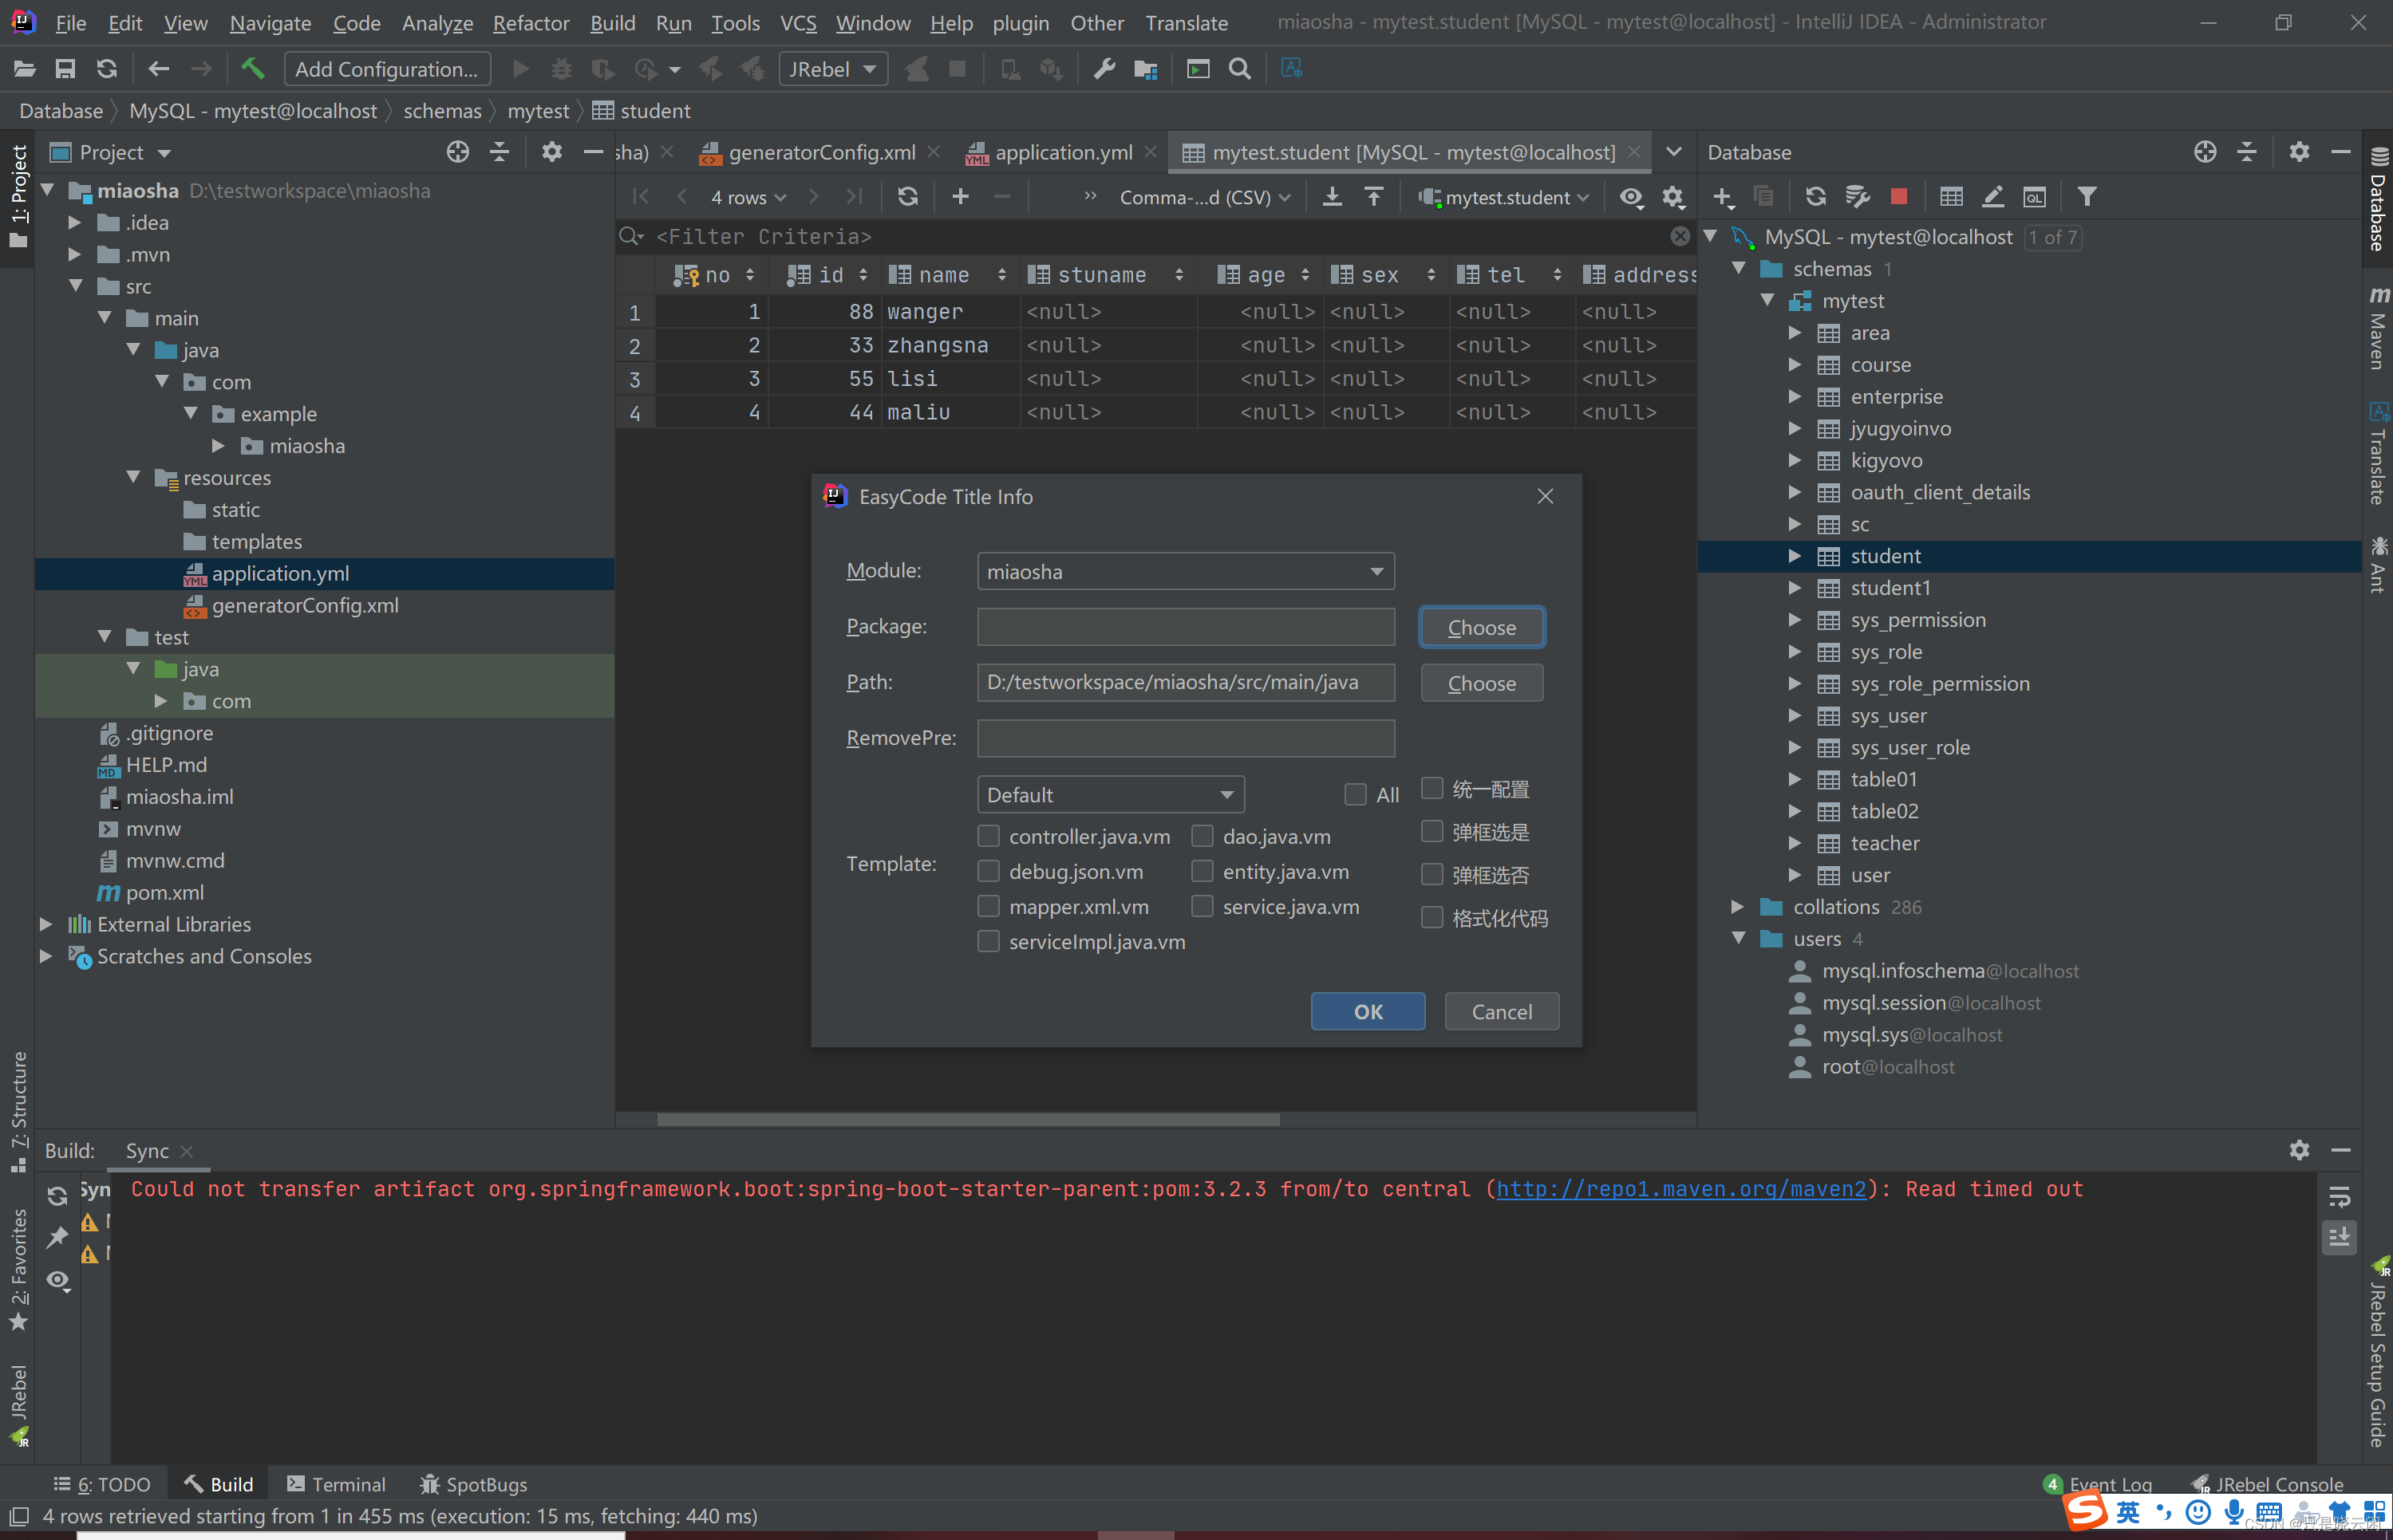Open the Refactor menu
Viewport: 2393px width, 1540px height.
coord(530,22)
